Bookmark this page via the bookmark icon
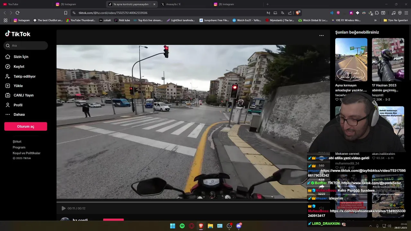The image size is (411, 231). (66, 13)
